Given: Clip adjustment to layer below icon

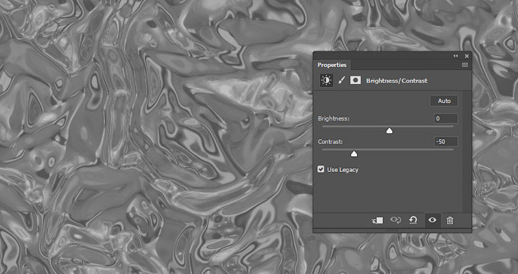Looking at the screenshot, I should [377, 220].
